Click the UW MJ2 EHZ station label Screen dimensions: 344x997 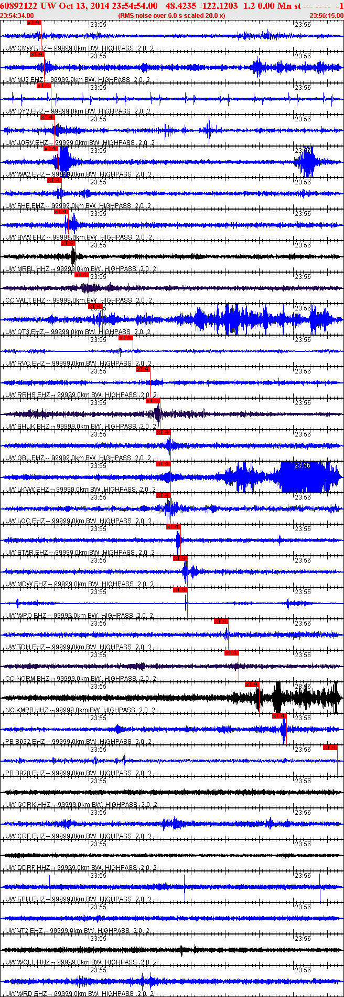(24, 80)
